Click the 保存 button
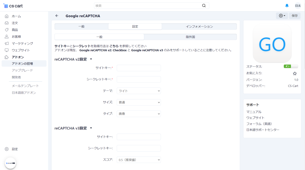Viewport: 305px width, 170px height. (x=295, y=16)
